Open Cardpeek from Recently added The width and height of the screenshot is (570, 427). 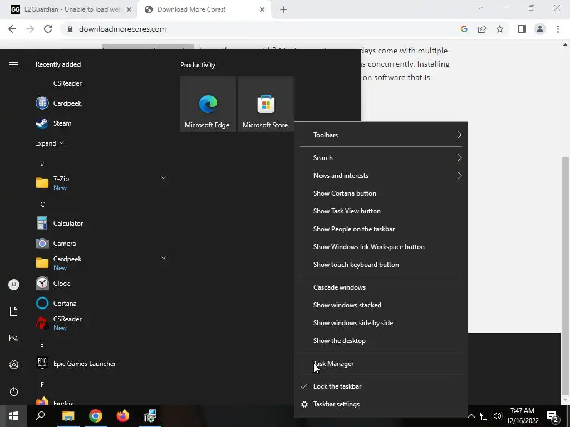(67, 103)
